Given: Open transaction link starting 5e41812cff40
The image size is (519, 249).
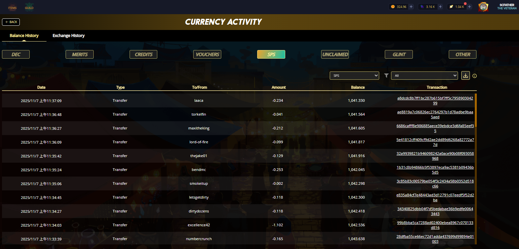Looking at the screenshot, I should [435, 142].
